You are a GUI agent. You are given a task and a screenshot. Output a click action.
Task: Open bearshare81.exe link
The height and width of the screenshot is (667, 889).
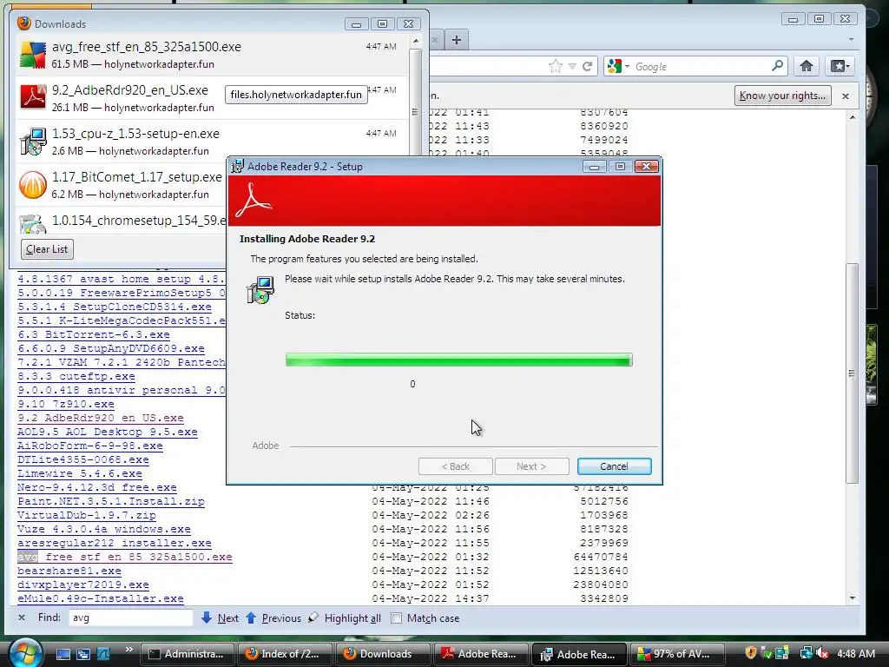click(69, 571)
